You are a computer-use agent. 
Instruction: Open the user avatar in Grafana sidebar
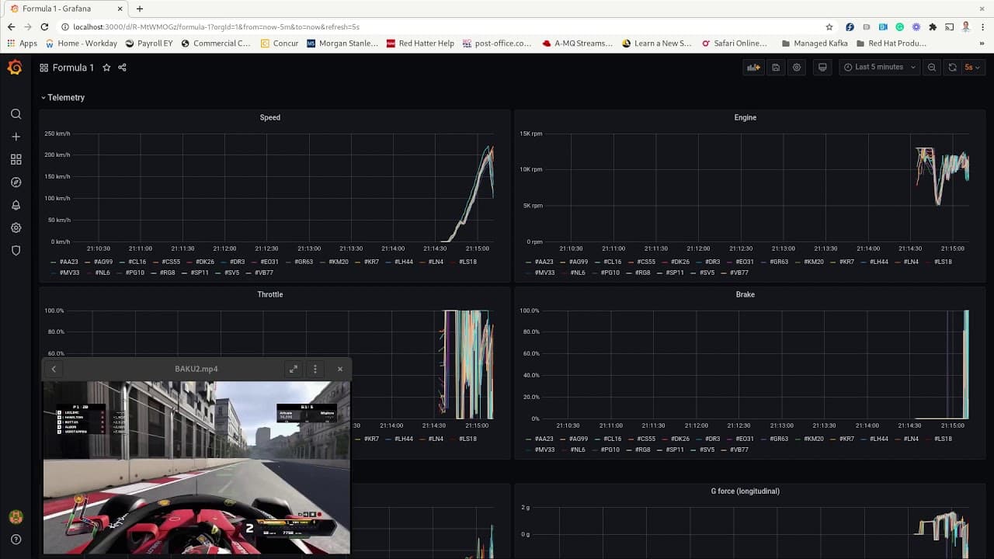(16, 517)
